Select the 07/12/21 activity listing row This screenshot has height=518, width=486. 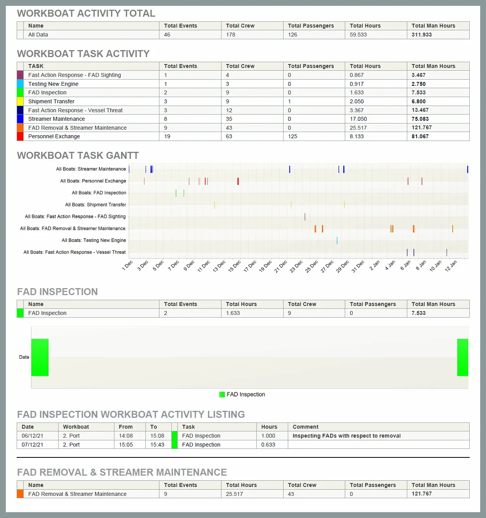pos(243,445)
